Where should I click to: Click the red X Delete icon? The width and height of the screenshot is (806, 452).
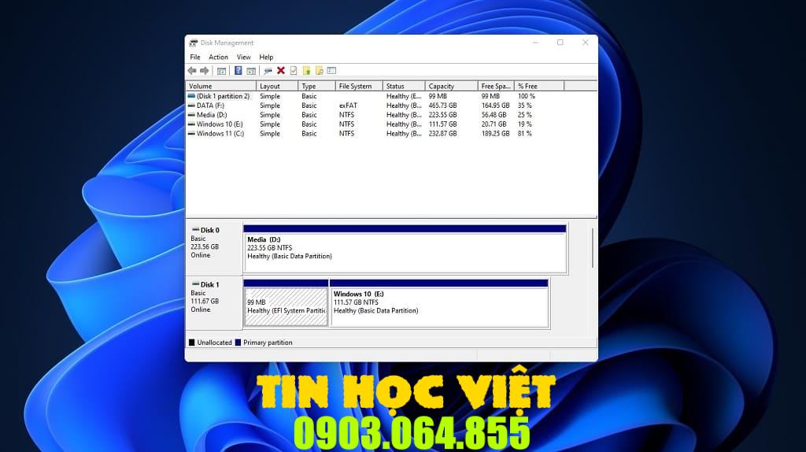[281, 71]
